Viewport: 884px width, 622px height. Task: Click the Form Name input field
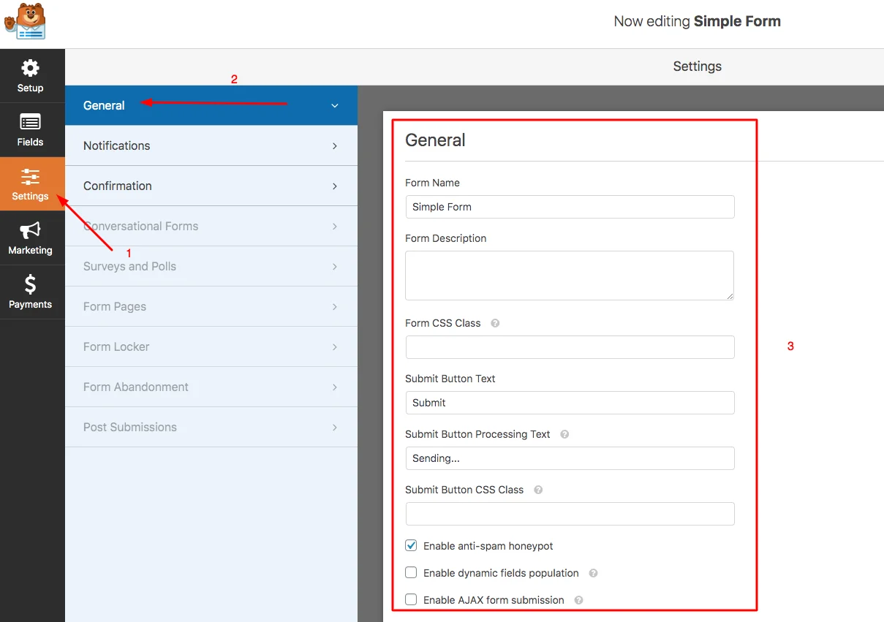570,207
